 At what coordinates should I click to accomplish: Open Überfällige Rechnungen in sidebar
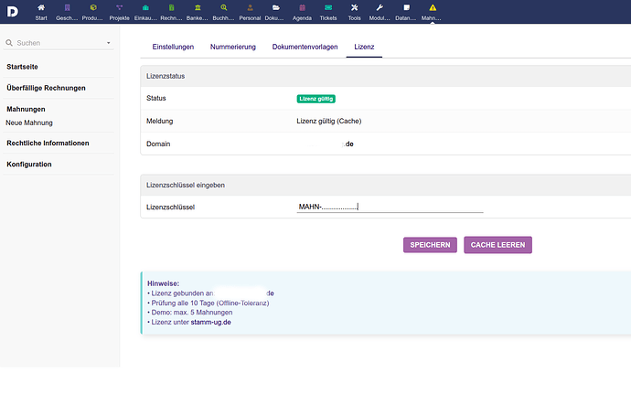46,88
